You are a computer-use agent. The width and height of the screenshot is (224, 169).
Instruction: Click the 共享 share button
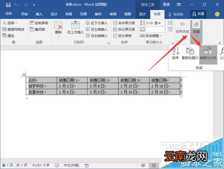[198, 14]
